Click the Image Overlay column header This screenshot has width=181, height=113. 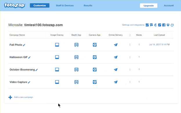click(x=57, y=35)
